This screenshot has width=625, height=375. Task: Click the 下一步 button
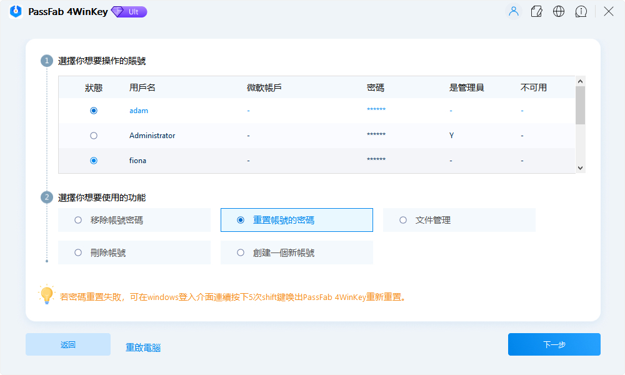[x=554, y=344]
